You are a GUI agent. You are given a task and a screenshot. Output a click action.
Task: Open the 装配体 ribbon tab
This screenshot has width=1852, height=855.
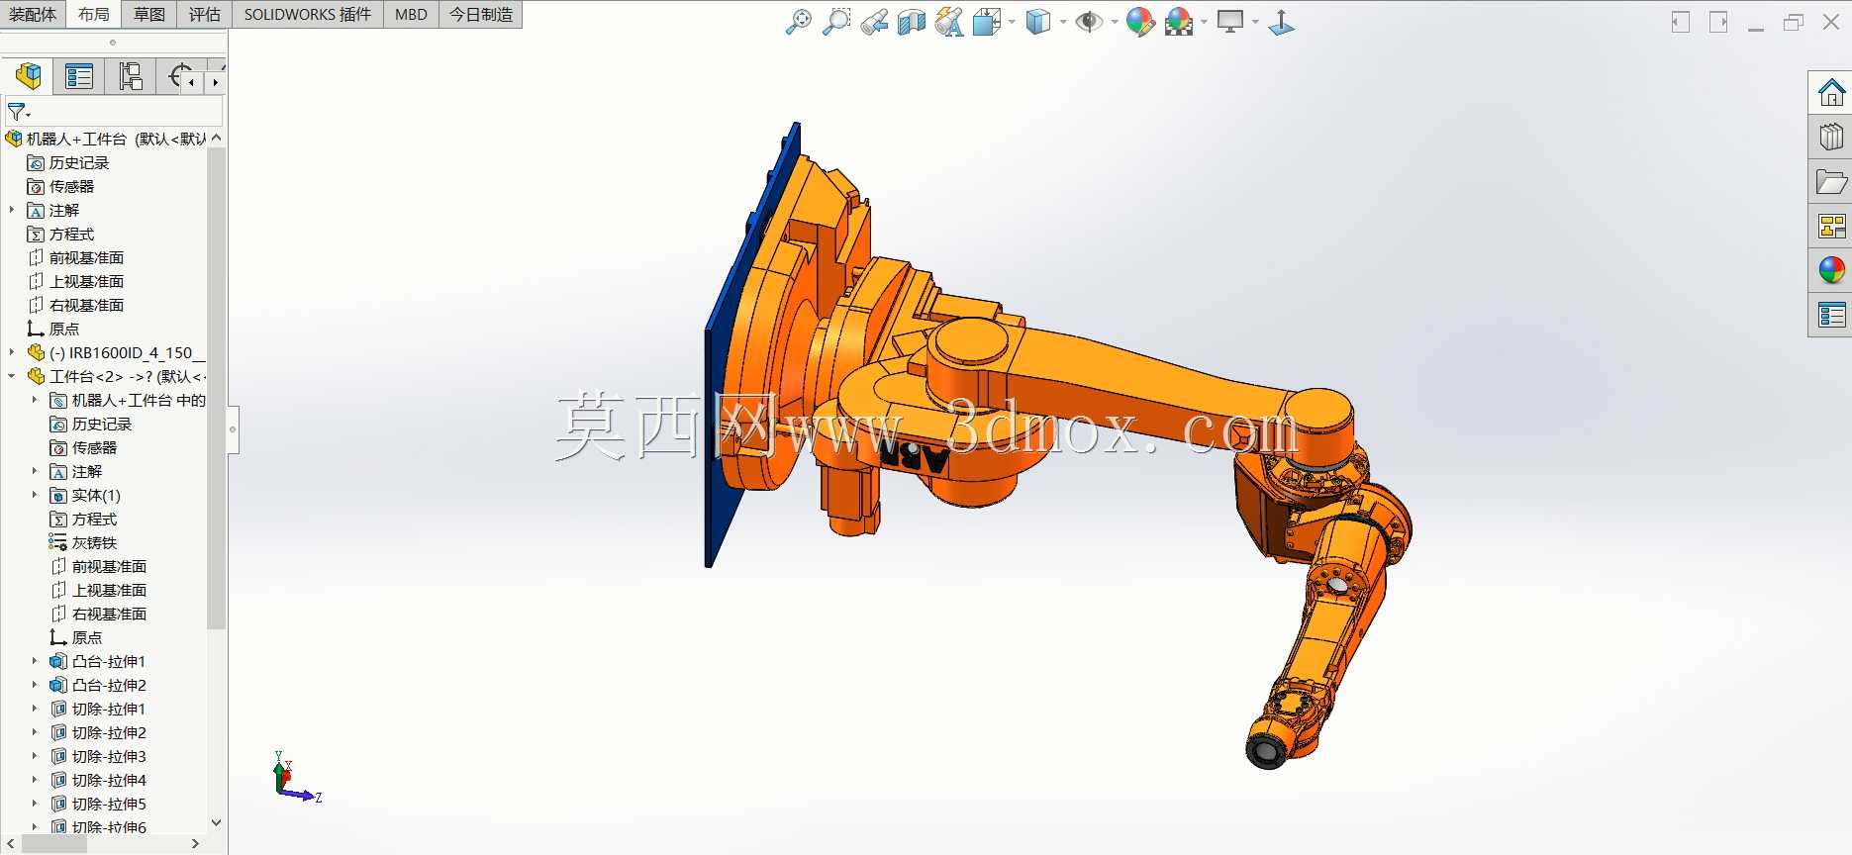[x=33, y=14]
